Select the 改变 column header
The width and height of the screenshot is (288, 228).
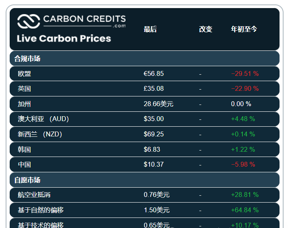click(x=205, y=29)
